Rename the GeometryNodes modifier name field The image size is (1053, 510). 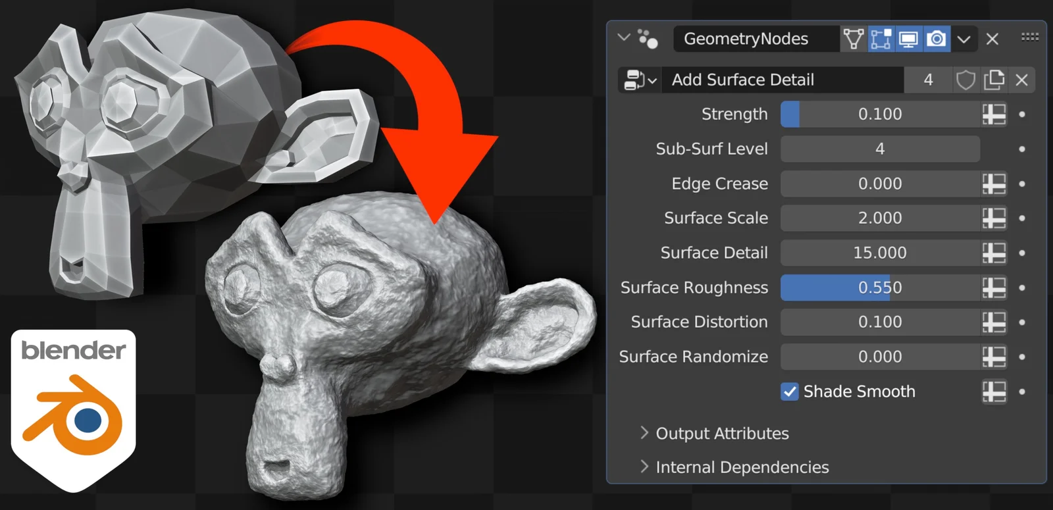[x=756, y=39]
